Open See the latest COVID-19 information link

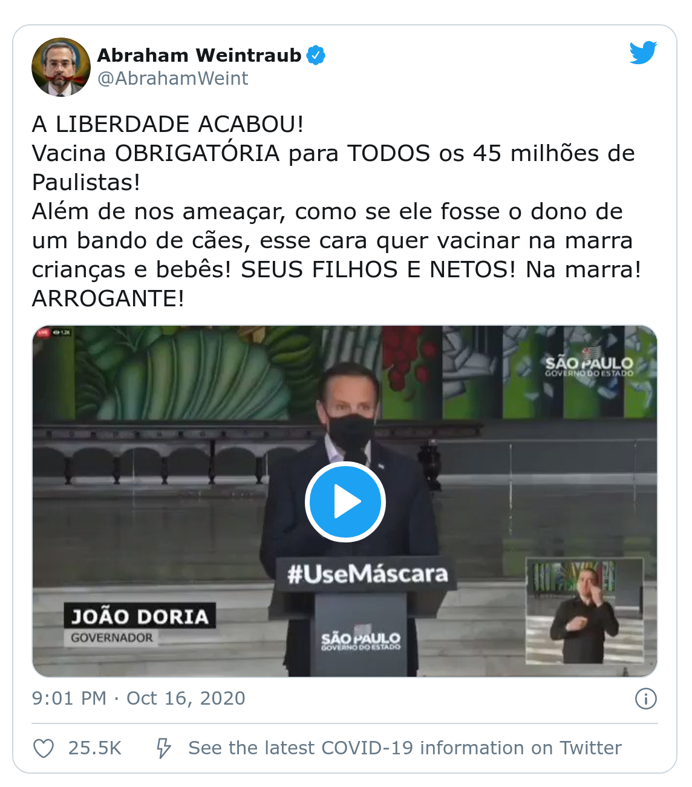point(405,748)
